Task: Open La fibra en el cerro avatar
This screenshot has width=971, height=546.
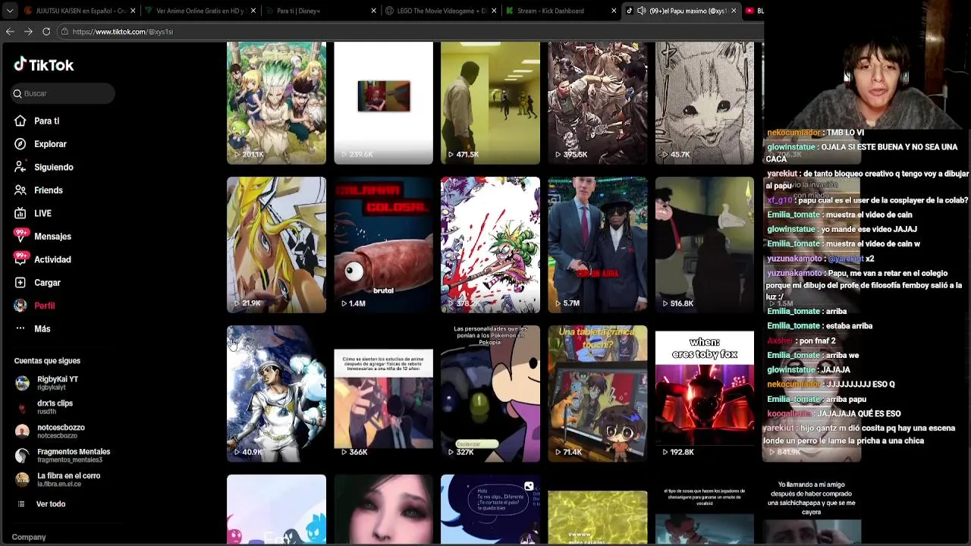Action: click(x=22, y=479)
